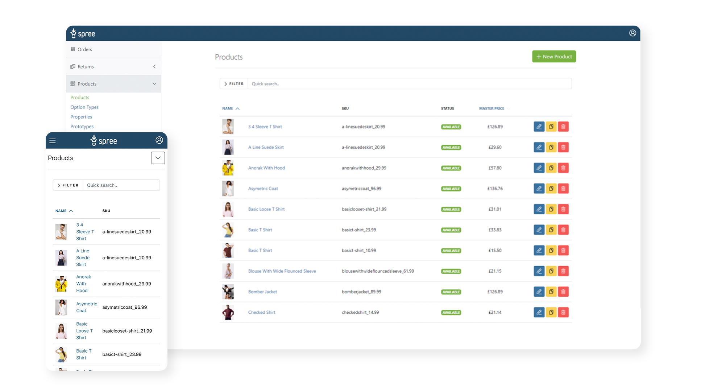This screenshot has height=391, width=709.
Task: Click the Anorak With Hood thumbnail image
Action: [x=228, y=168]
